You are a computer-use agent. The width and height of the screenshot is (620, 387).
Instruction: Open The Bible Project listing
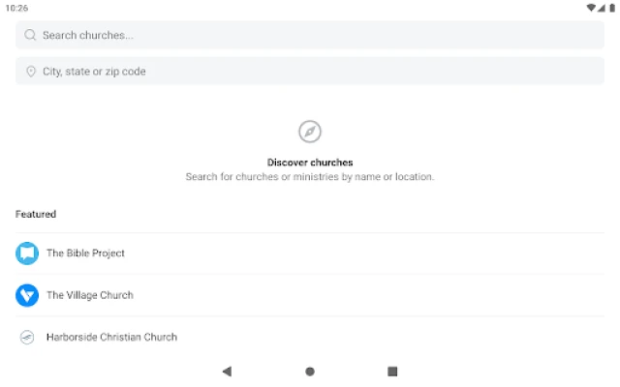click(x=85, y=253)
